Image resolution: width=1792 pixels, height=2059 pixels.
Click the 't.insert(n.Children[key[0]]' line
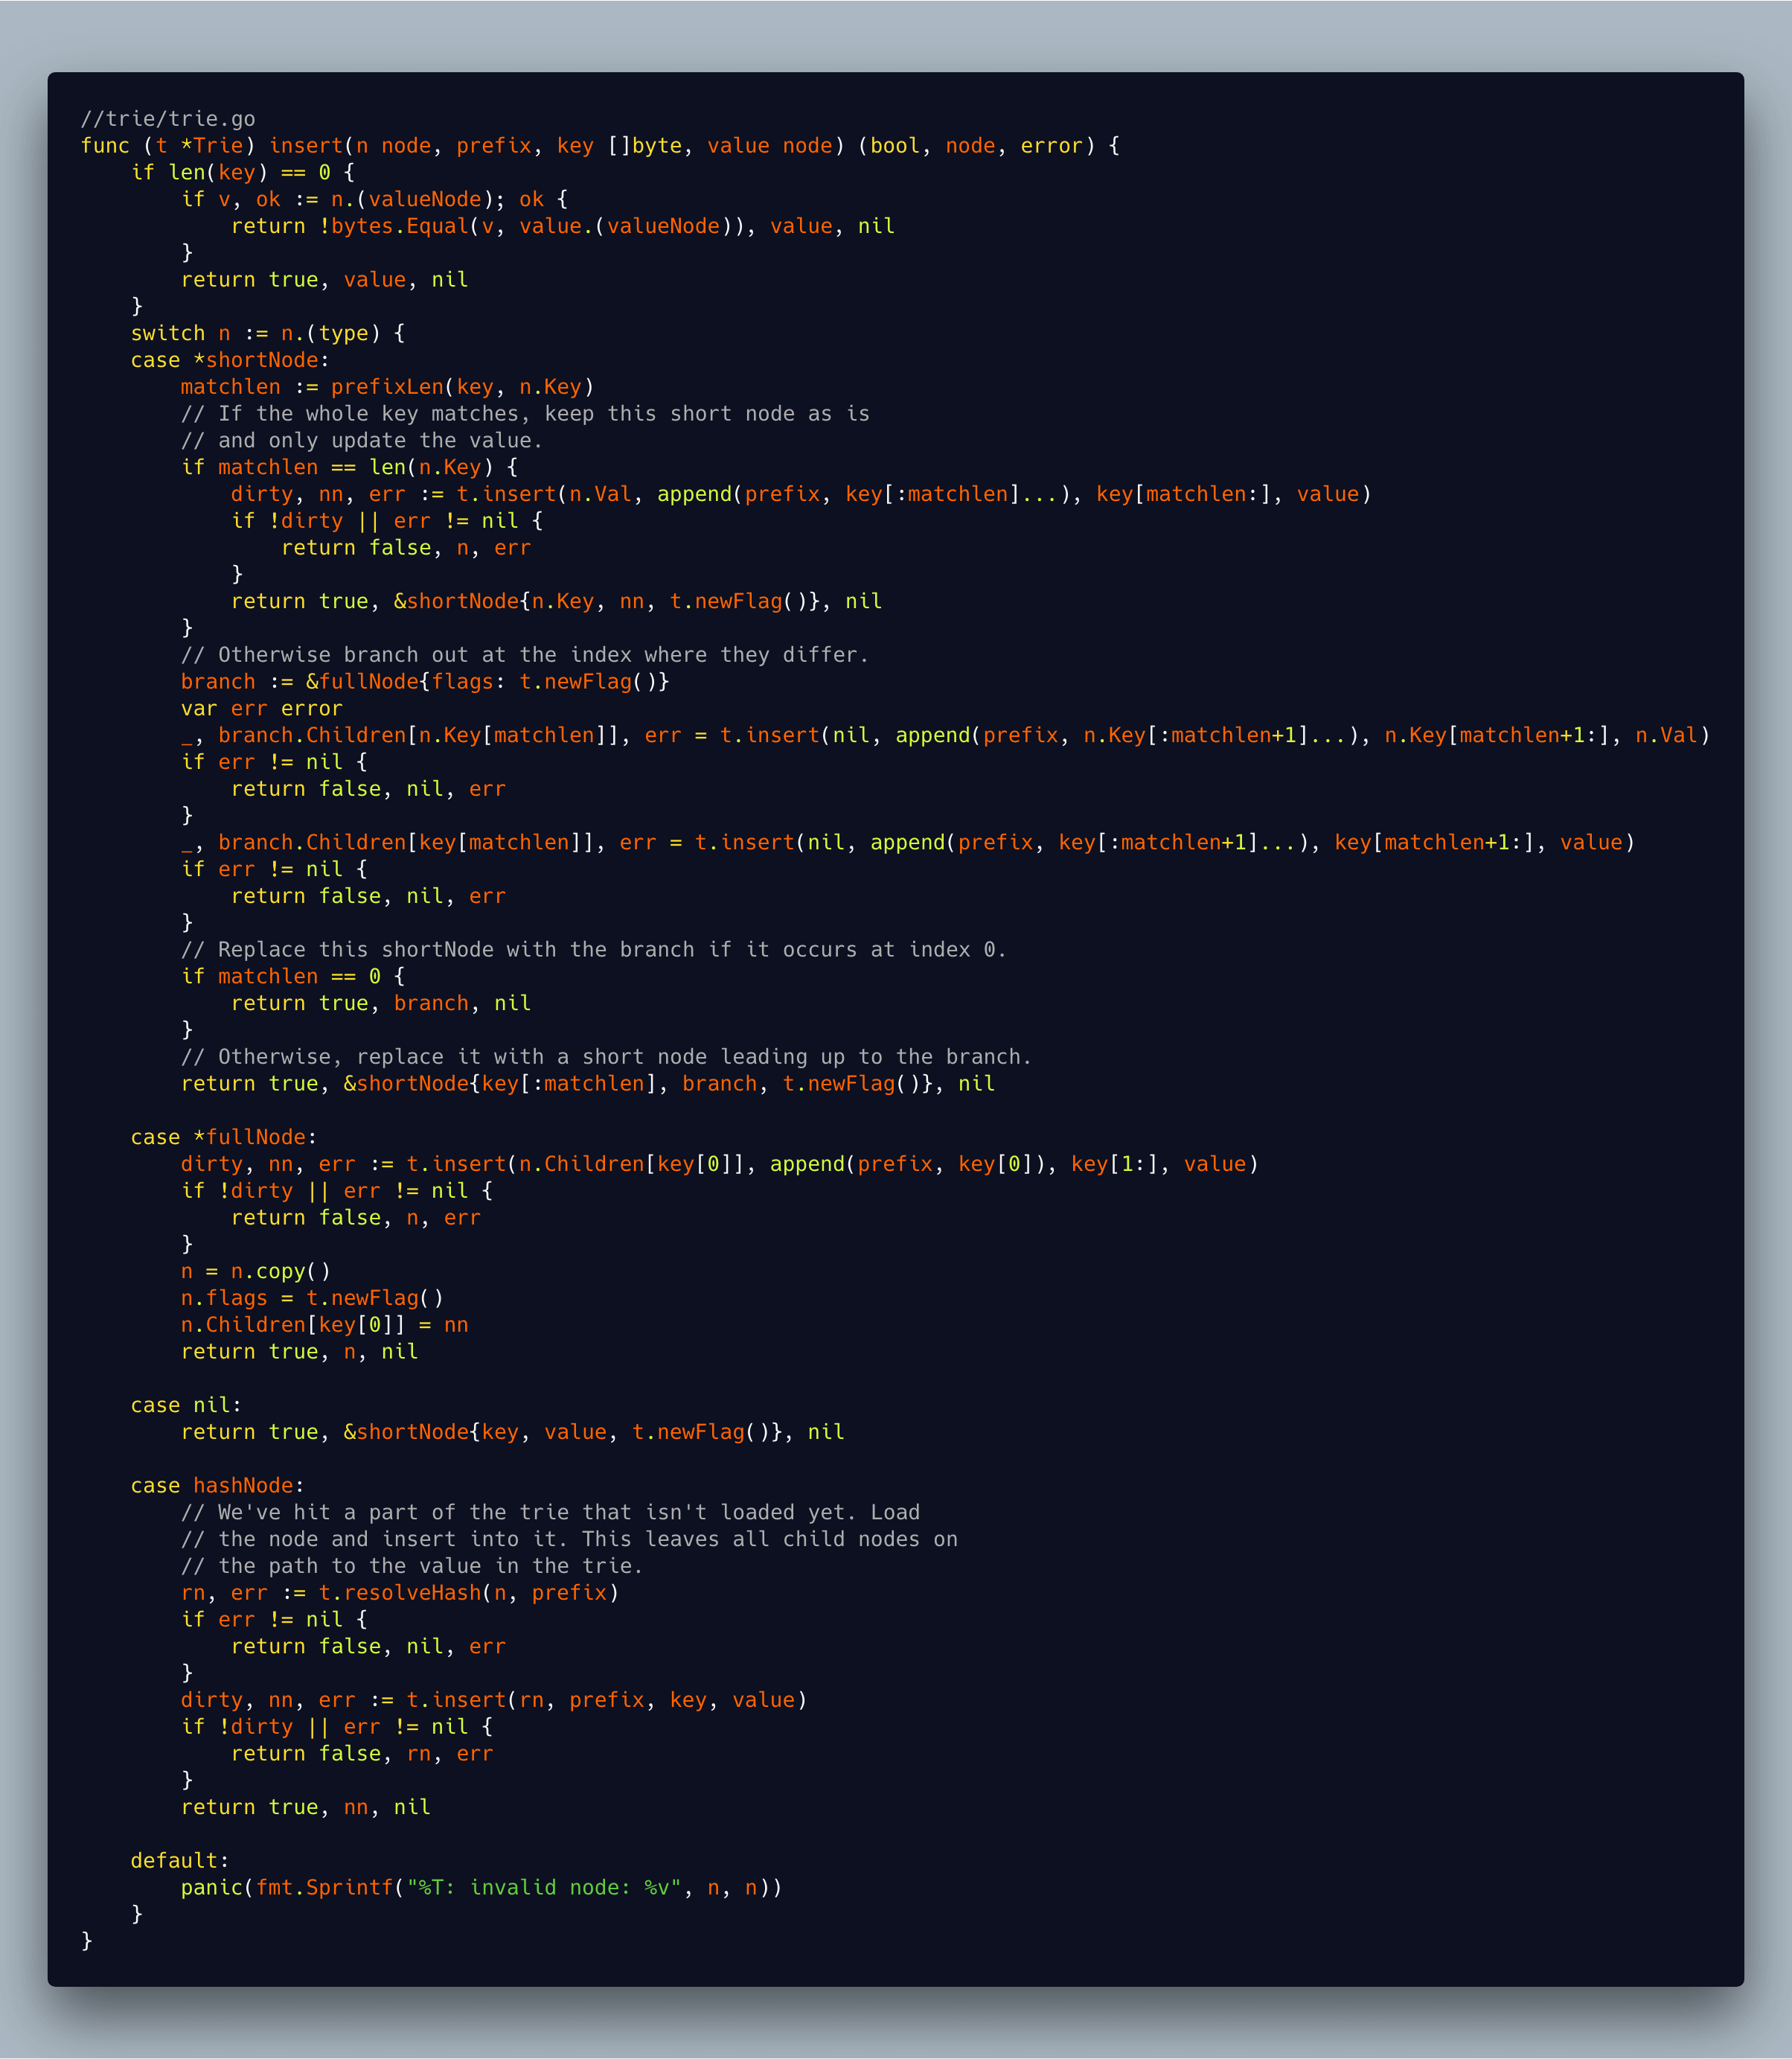click(720, 1164)
